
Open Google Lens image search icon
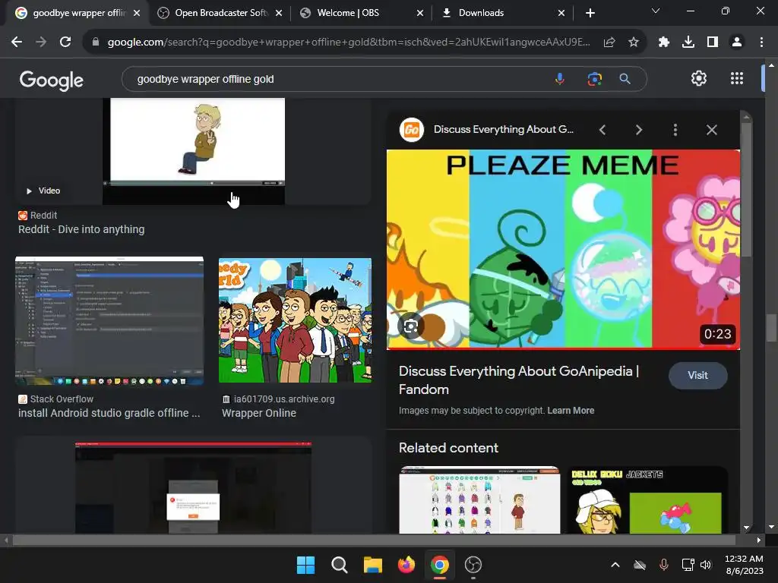pyautogui.click(x=594, y=79)
